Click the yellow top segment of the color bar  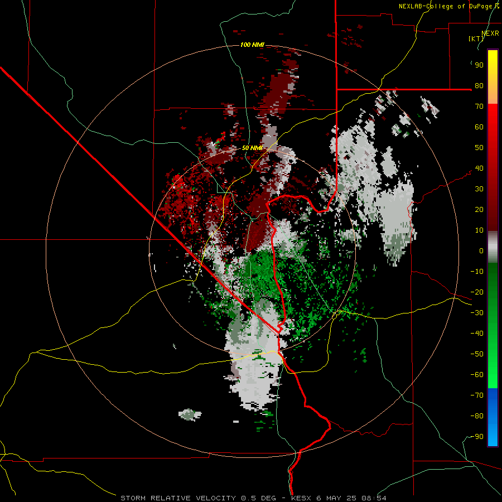click(x=493, y=77)
